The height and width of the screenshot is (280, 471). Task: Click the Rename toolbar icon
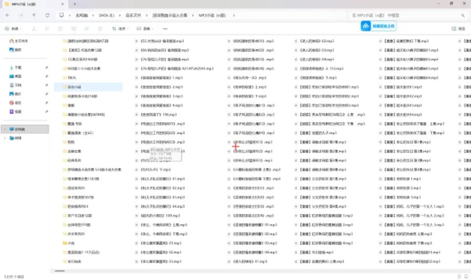pyautogui.click(x=74, y=29)
